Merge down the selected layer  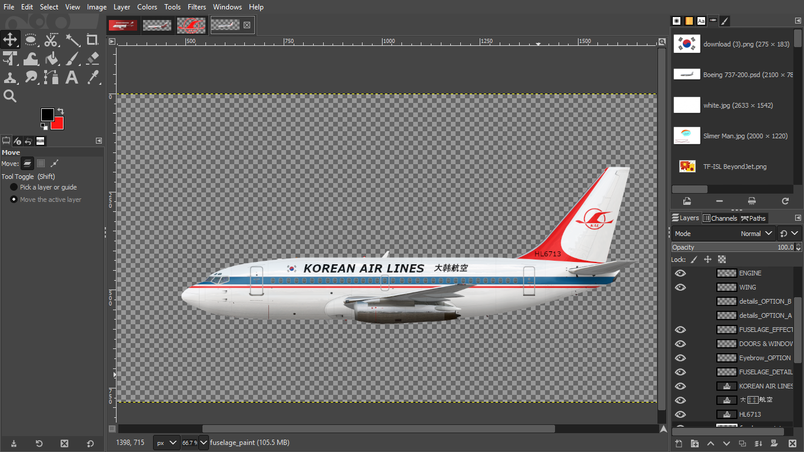pos(759,443)
